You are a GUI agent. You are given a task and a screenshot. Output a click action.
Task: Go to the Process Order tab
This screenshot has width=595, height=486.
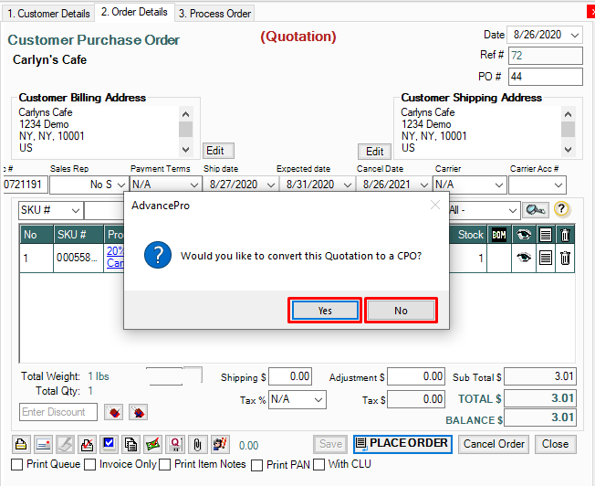tap(214, 13)
